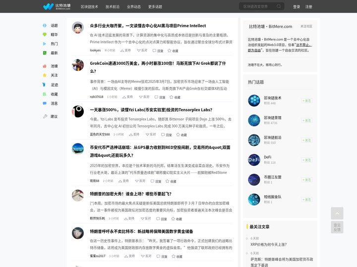Open the BitMere logo home link
Screen dimensions: 357x267
tap(57, 6)
